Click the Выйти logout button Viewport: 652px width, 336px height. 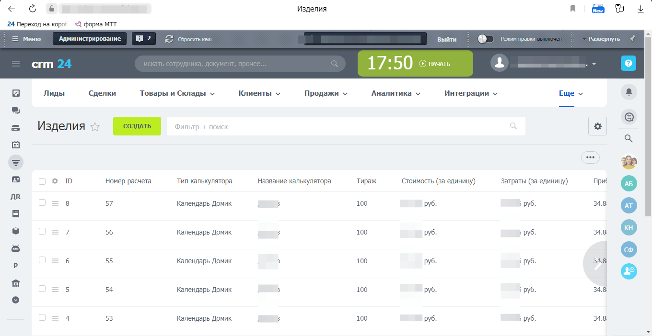pyautogui.click(x=447, y=39)
